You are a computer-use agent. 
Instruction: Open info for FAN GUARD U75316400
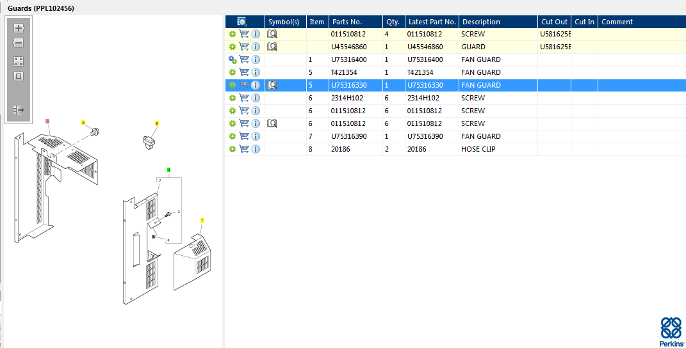tap(256, 59)
